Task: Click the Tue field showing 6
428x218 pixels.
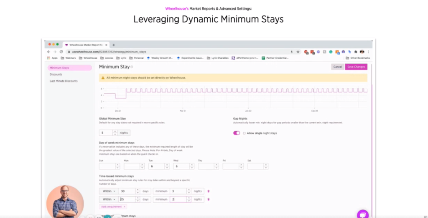Action: coord(157,166)
